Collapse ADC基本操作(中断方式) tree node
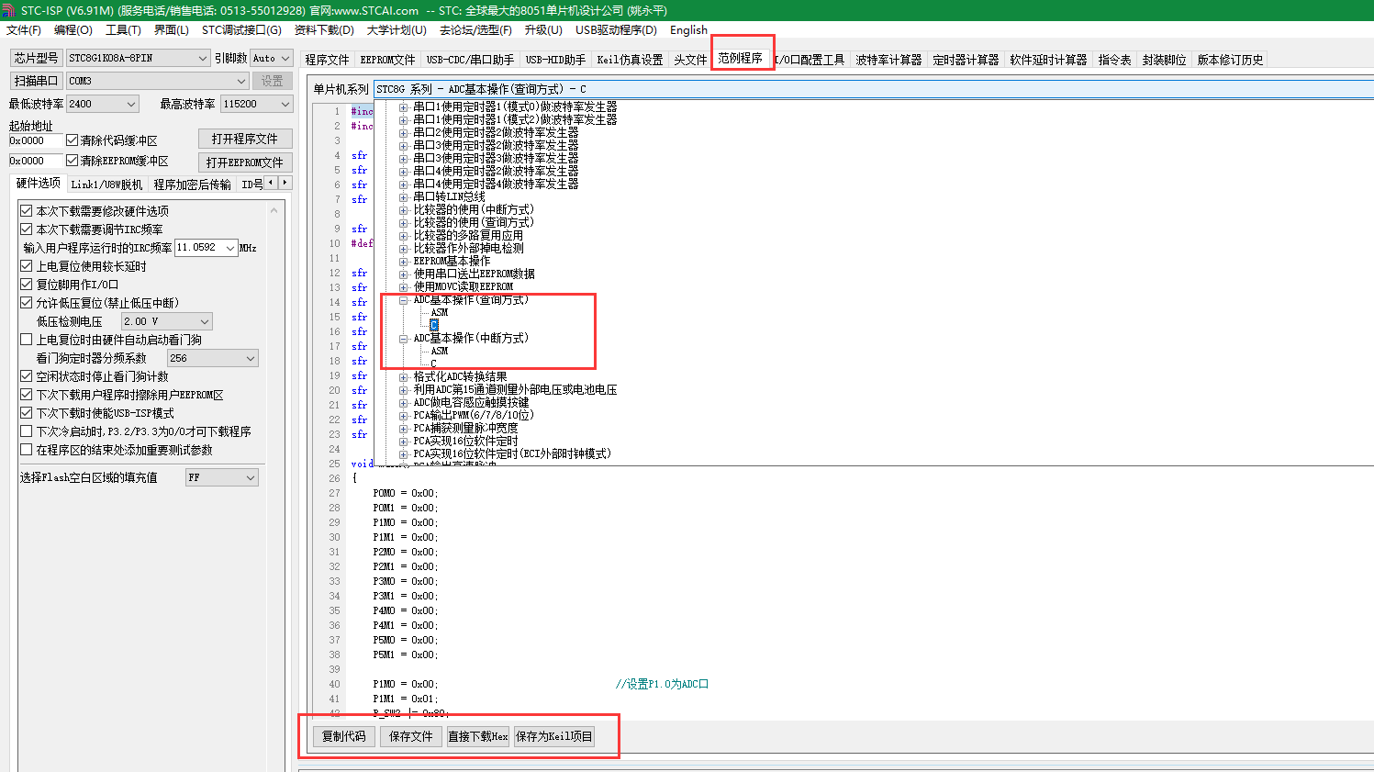1374x772 pixels. coord(404,339)
